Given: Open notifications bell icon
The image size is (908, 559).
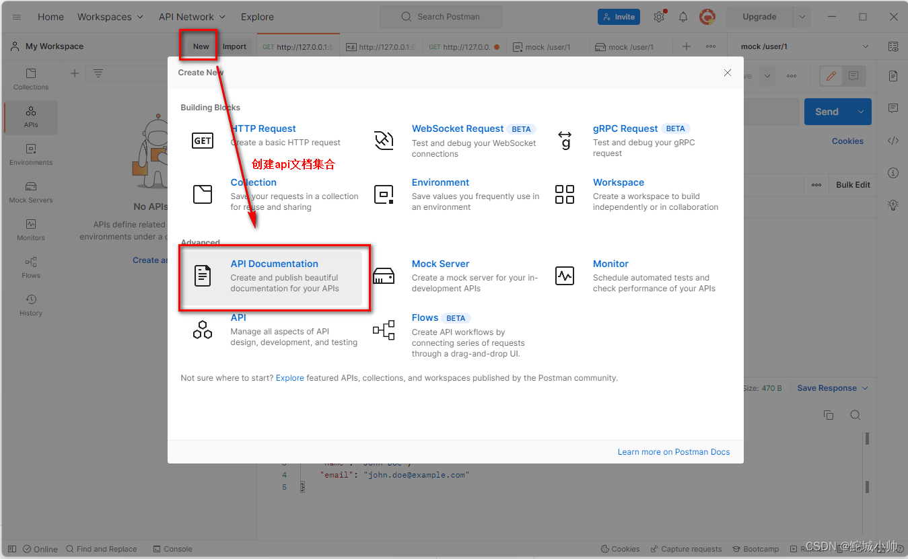Looking at the screenshot, I should click(x=683, y=17).
